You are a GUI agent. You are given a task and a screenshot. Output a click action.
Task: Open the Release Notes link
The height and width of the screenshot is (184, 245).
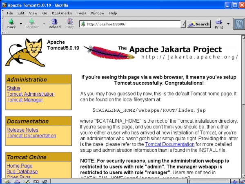pos(22,130)
